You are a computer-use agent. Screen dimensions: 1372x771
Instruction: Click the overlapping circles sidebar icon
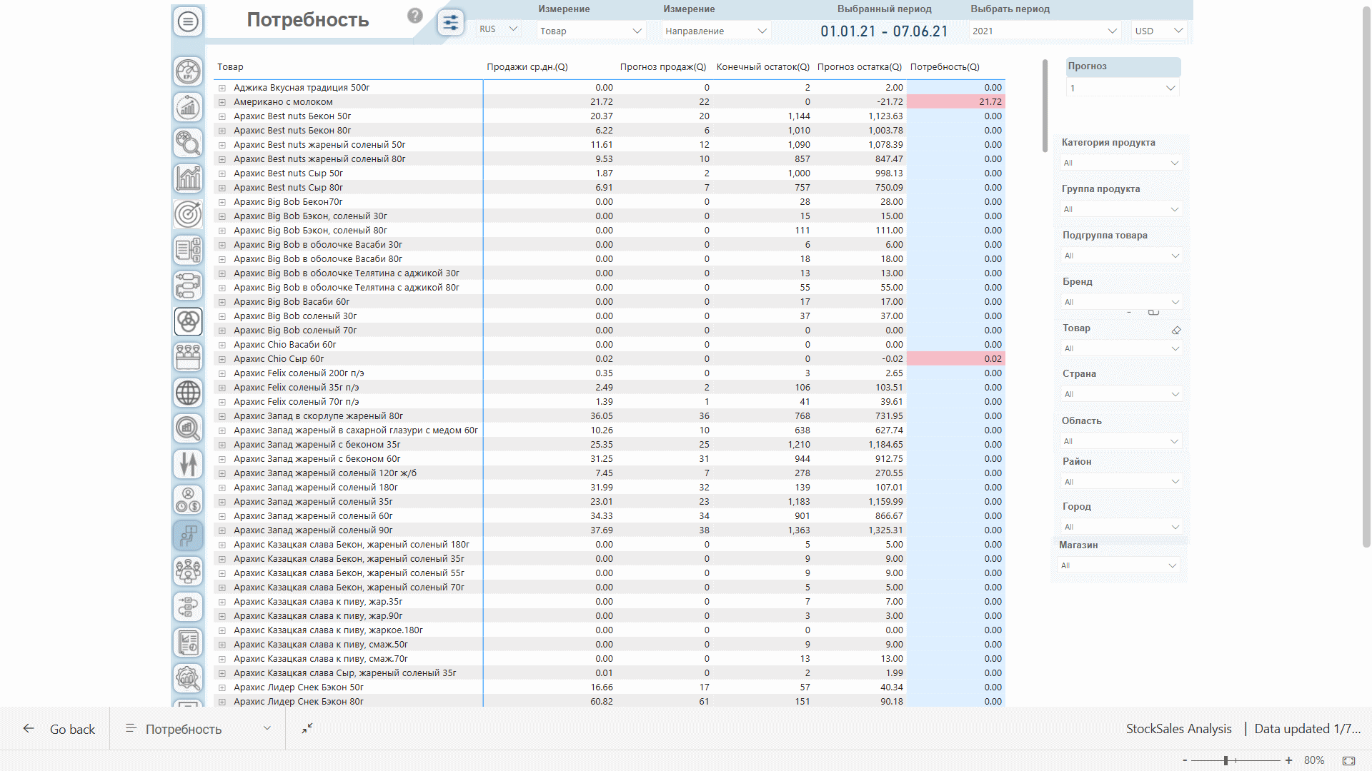188,321
